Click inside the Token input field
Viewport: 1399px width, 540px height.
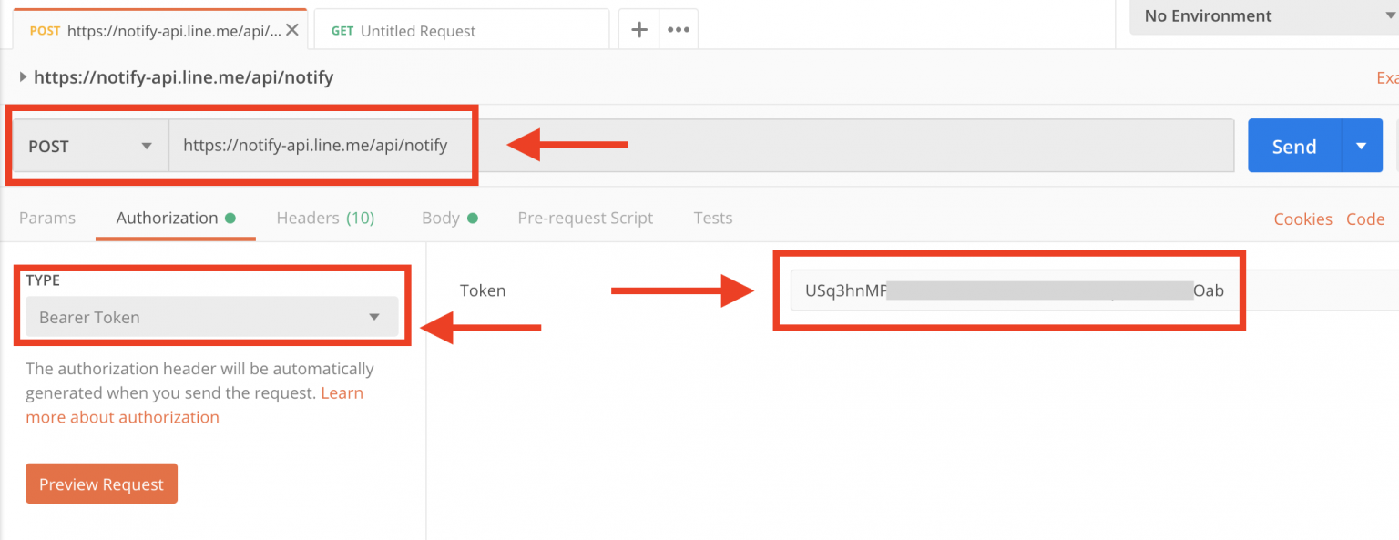point(1002,290)
